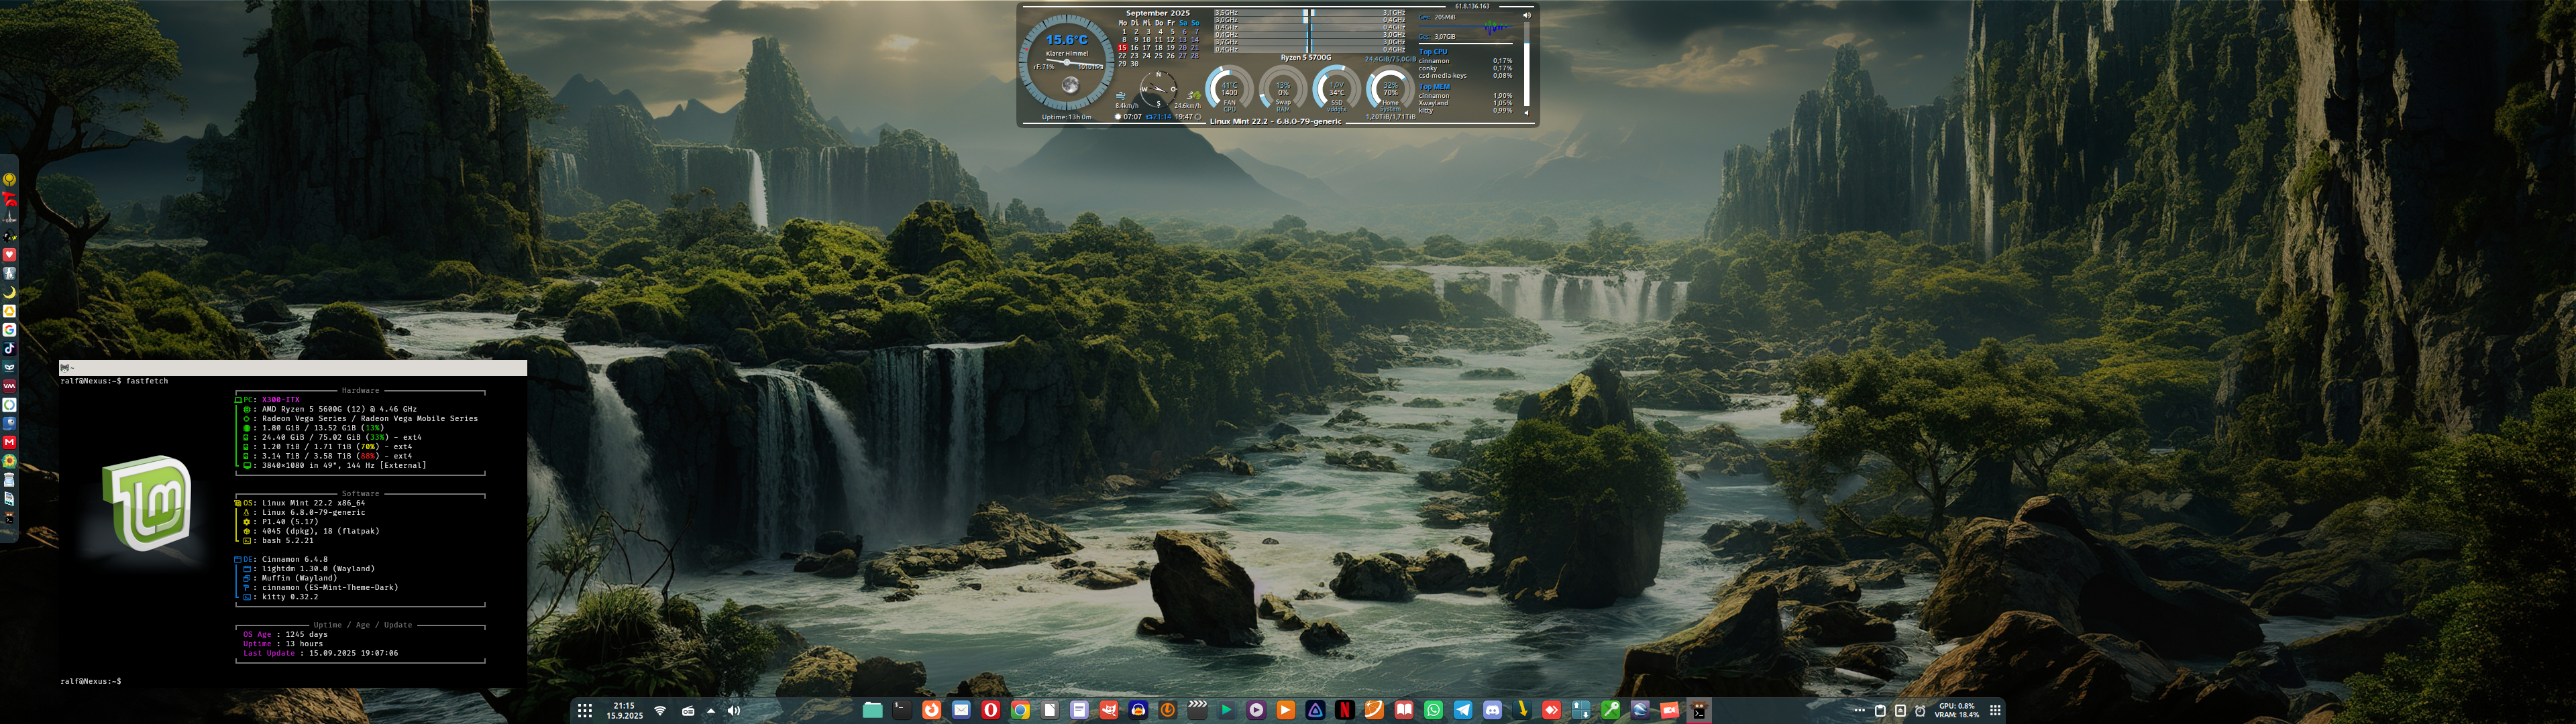Launch Netflix from the panel
Image resolution: width=2576 pixels, height=724 pixels.
pyautogui.click(x=1345, y=710)
